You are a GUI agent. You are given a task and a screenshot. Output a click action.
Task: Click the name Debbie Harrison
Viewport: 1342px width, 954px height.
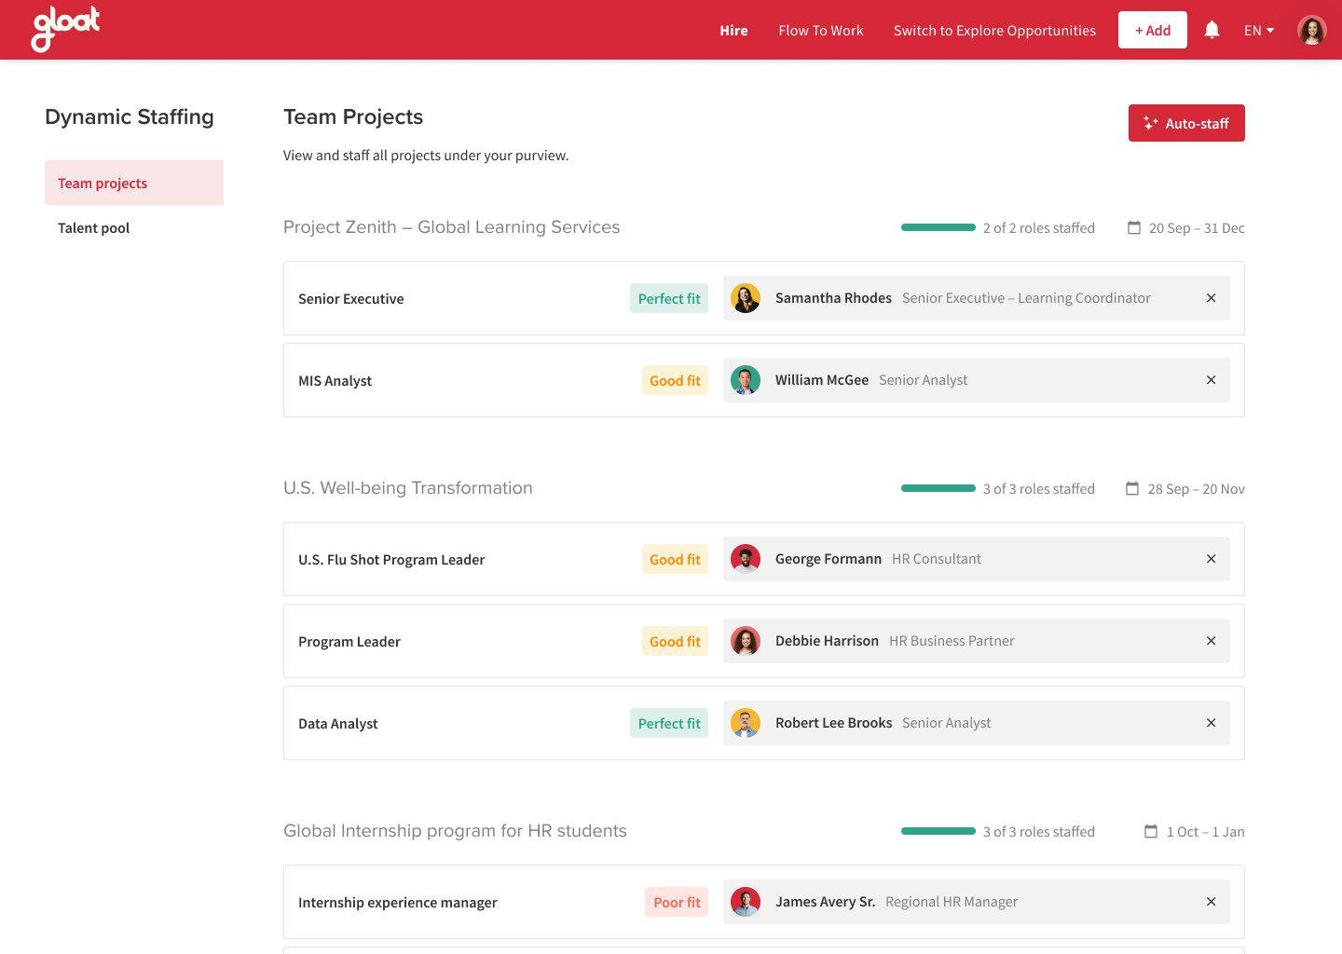(827, 641)
